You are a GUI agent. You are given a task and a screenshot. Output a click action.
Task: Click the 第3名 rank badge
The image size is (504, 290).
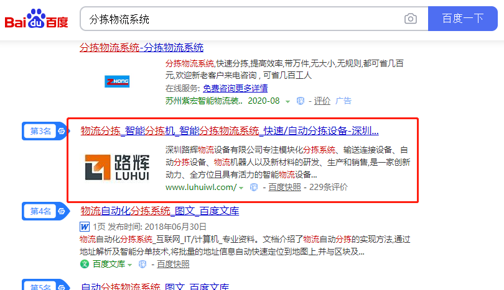(x=45, y=131)
